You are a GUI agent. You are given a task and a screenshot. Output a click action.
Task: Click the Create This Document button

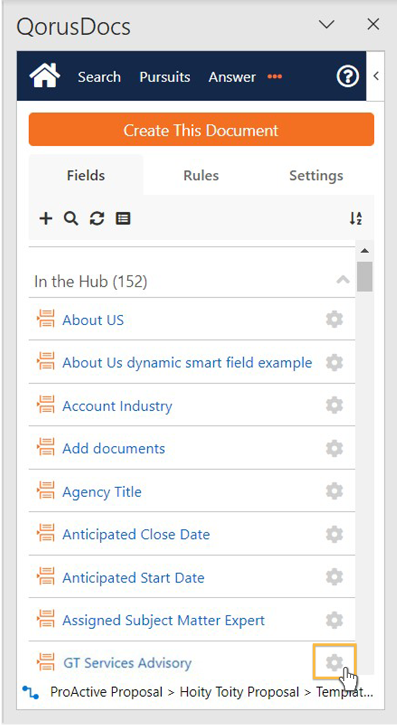click(201, 130)
